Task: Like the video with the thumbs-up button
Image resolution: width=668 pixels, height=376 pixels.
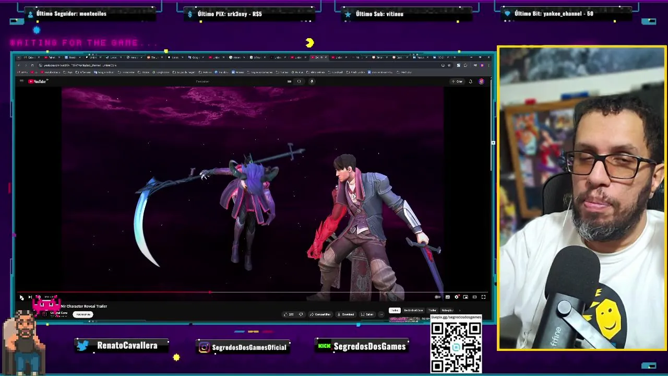Action: tap(288, 314)
